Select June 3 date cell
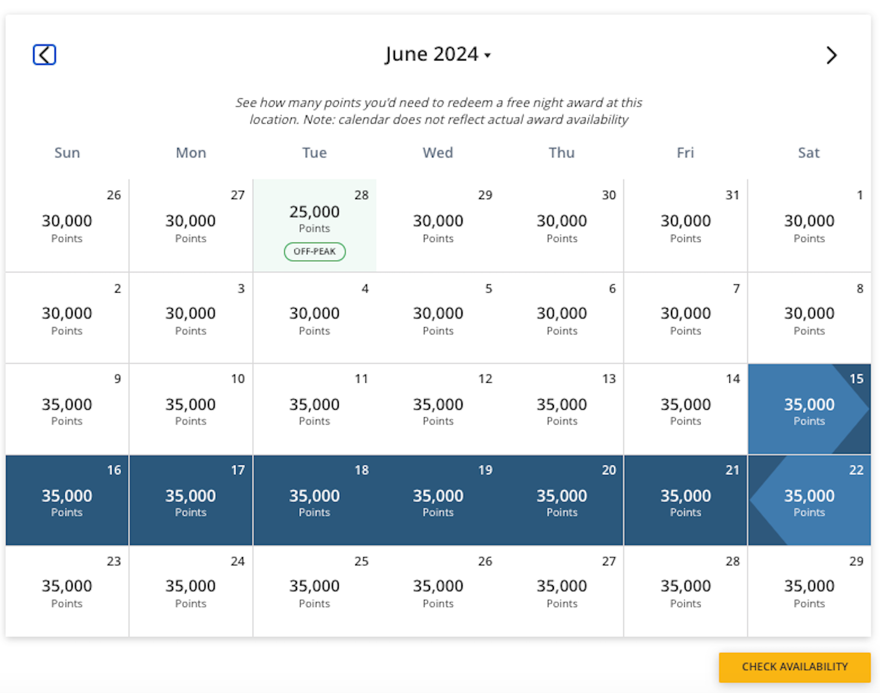 tap(191, 317)
